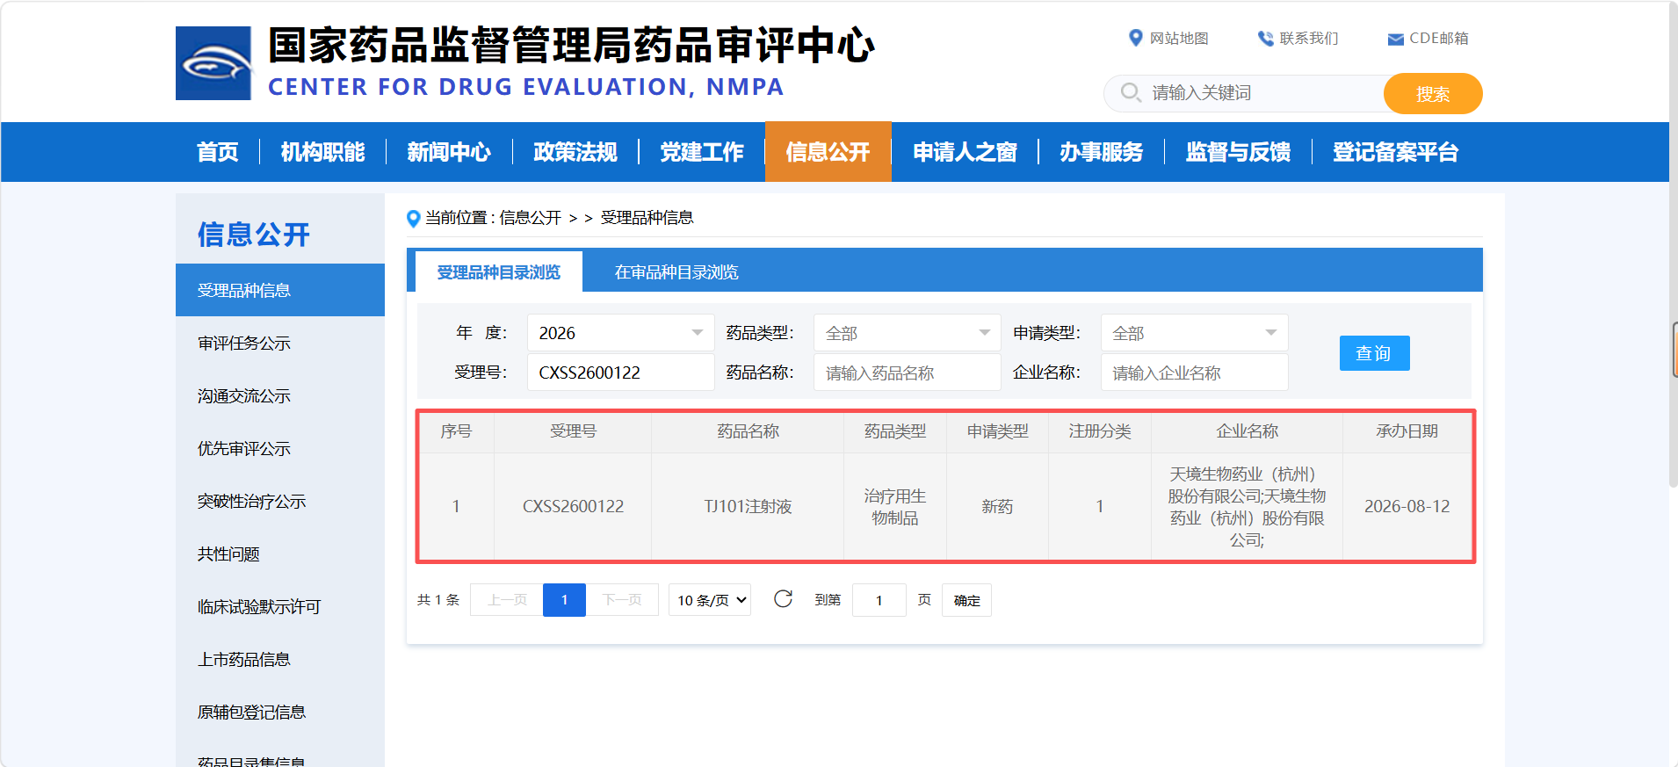Open the 10 条/页 page size dropdown

(x=710, y=600)
